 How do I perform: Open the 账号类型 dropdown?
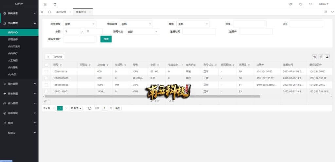80,24
